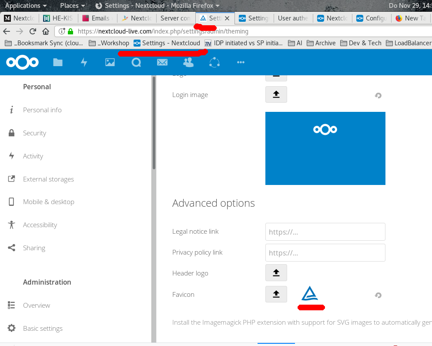Open the _Workshop bookmark folder
432x346 pixels.
pyautogui.click(x=109, y=43)
